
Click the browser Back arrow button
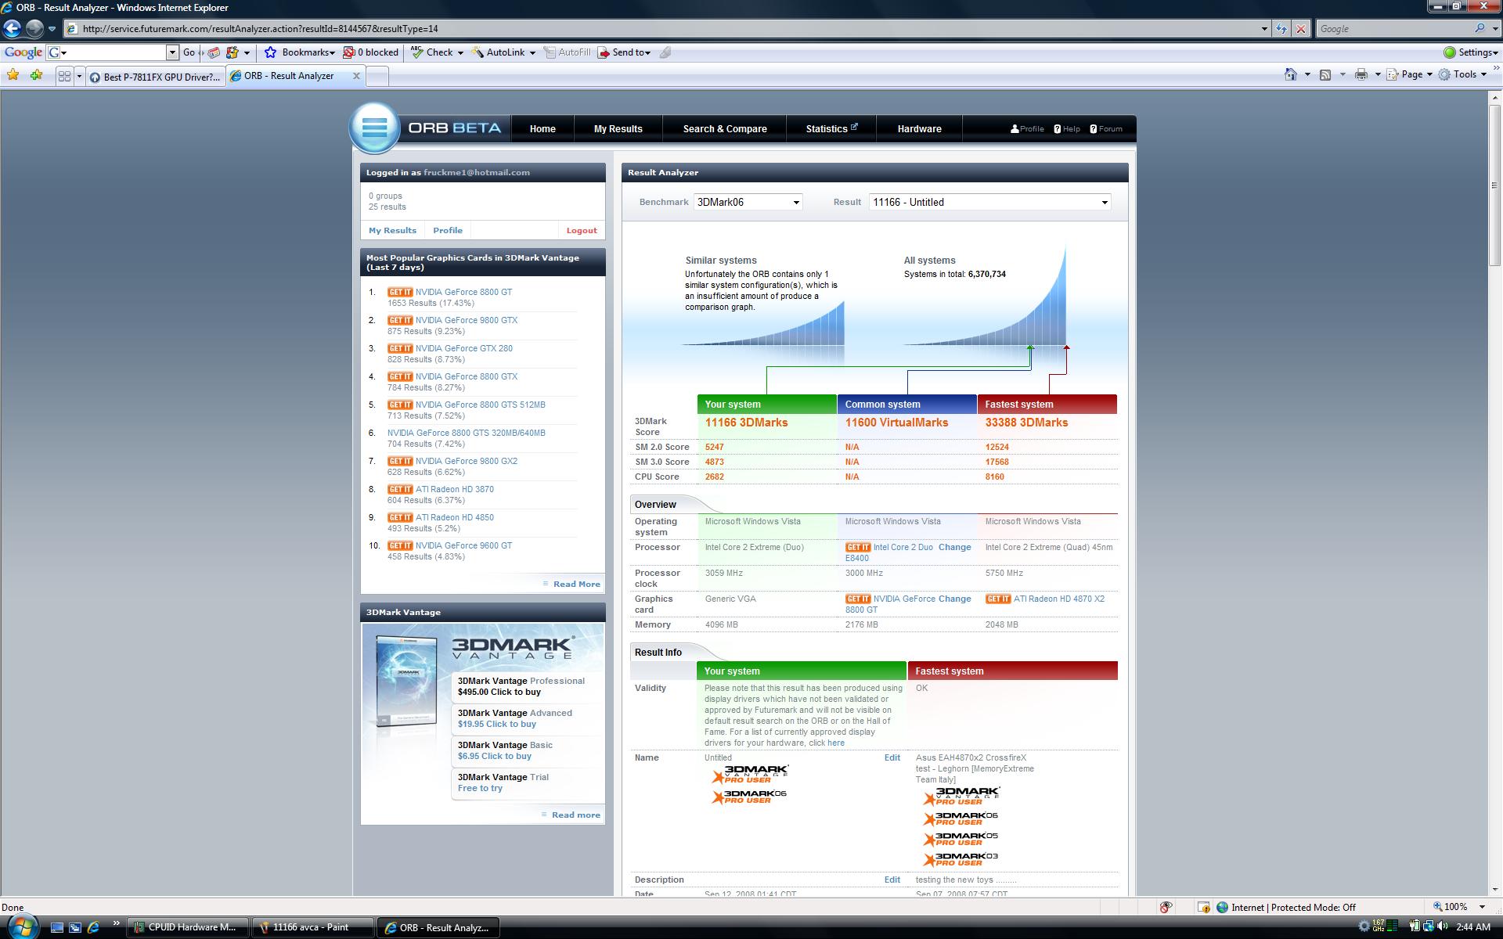[13, 29]
